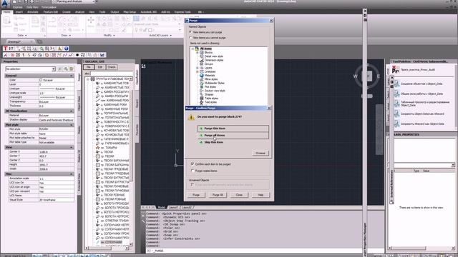The image size is (458, 257).
Task: Open Help from the Purge dialog
Action: [260, 195]
